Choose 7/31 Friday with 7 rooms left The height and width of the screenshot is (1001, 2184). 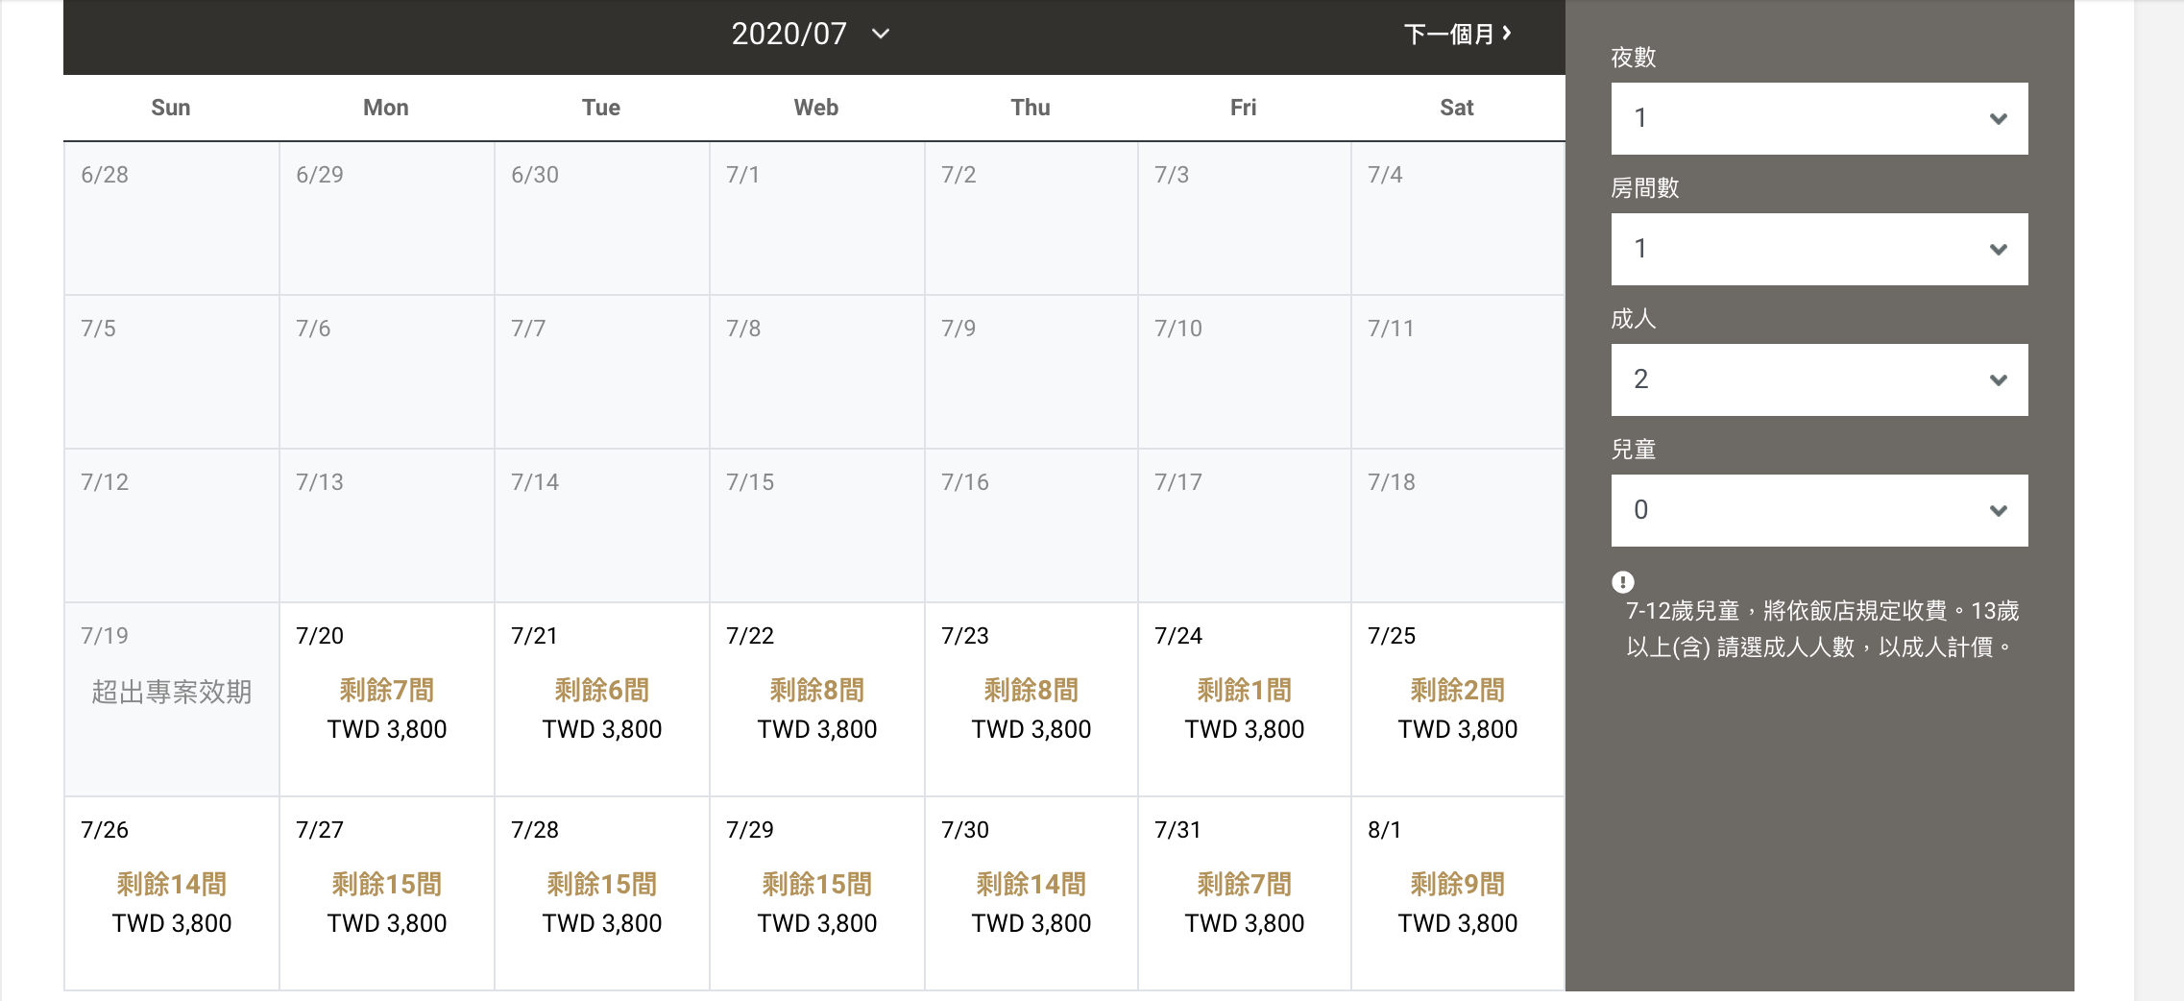click(x=1245, y=893)
